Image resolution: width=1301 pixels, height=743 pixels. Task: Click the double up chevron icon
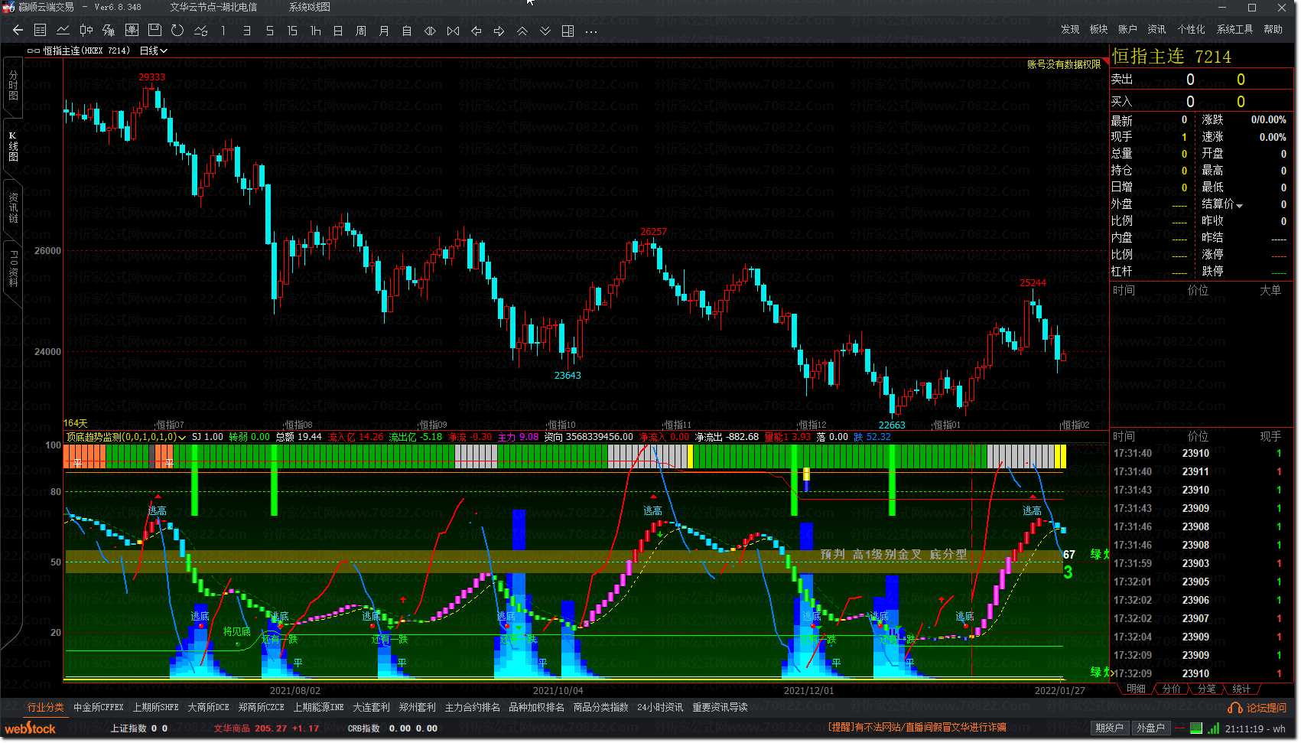(522, 31)
